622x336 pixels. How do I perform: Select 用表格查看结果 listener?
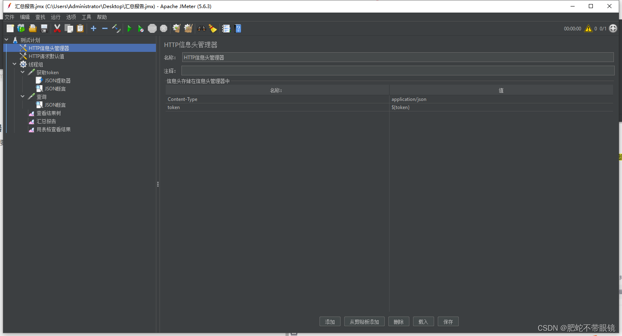coord(53,129)
